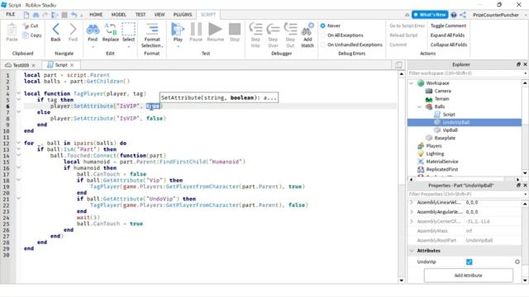The image size is (529, 297).
Task: Click the What's New button
Action: coord(430,15)
